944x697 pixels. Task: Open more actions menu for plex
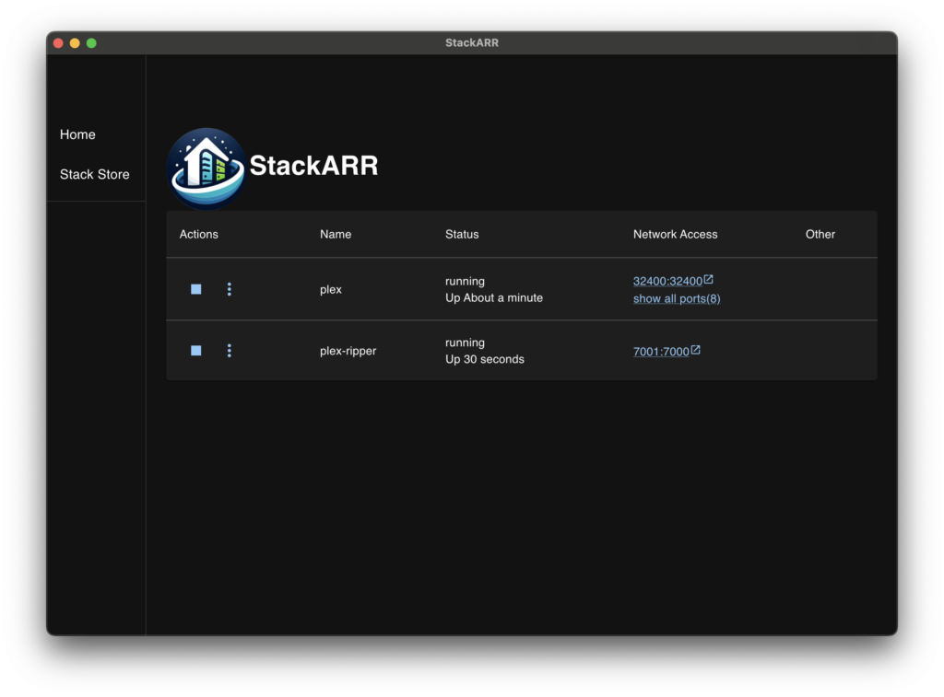pyautogui.click(x=230, y=289)
